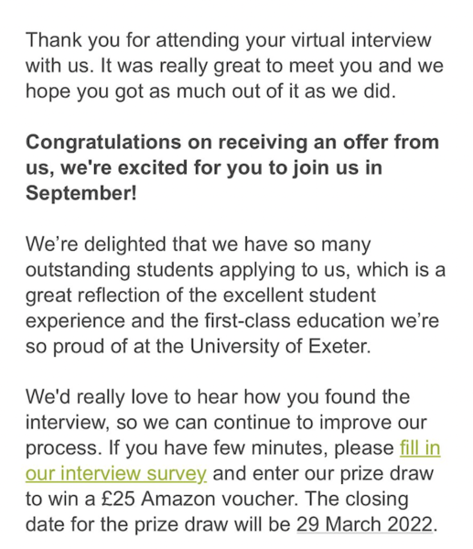Tap the underlined date 29 March 2022
Screen dimensions: 473x549
pyautogui.click(x=364, y=524)
